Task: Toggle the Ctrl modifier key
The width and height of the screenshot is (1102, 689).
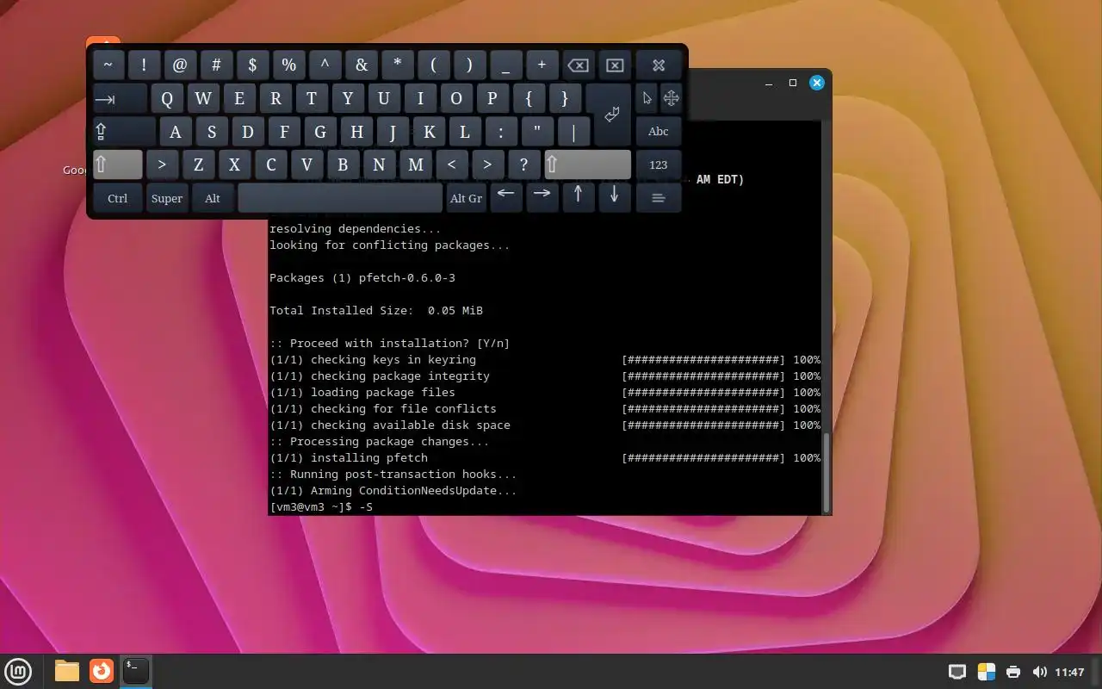Action: coord(117,198)
